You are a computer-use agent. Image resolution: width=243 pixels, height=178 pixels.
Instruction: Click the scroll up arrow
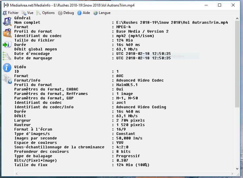pos(237,18)
